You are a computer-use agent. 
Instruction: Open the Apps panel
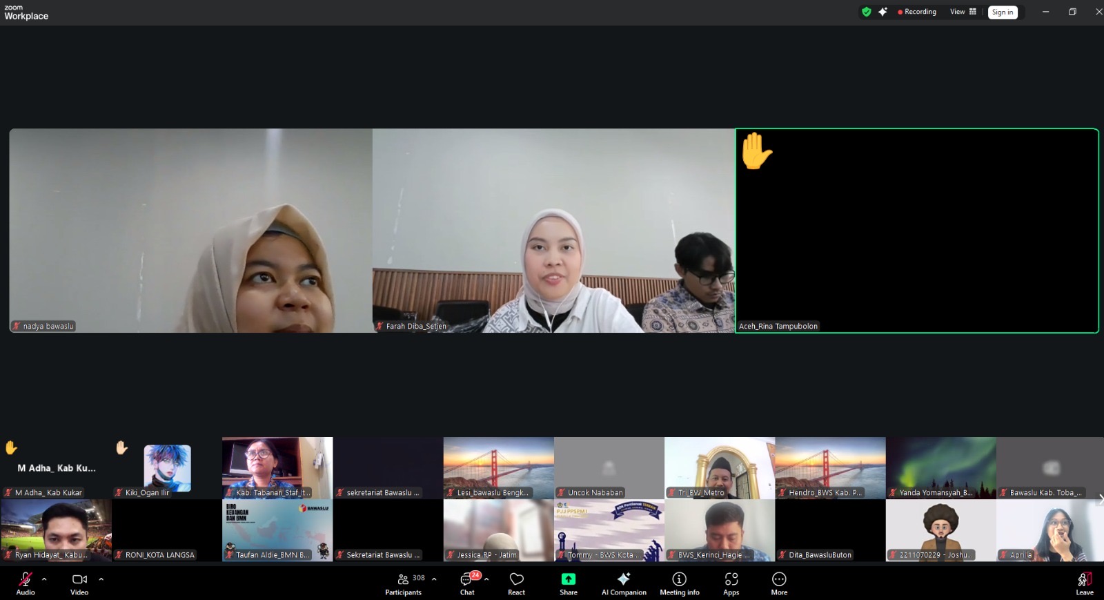(x=731, y=583)
